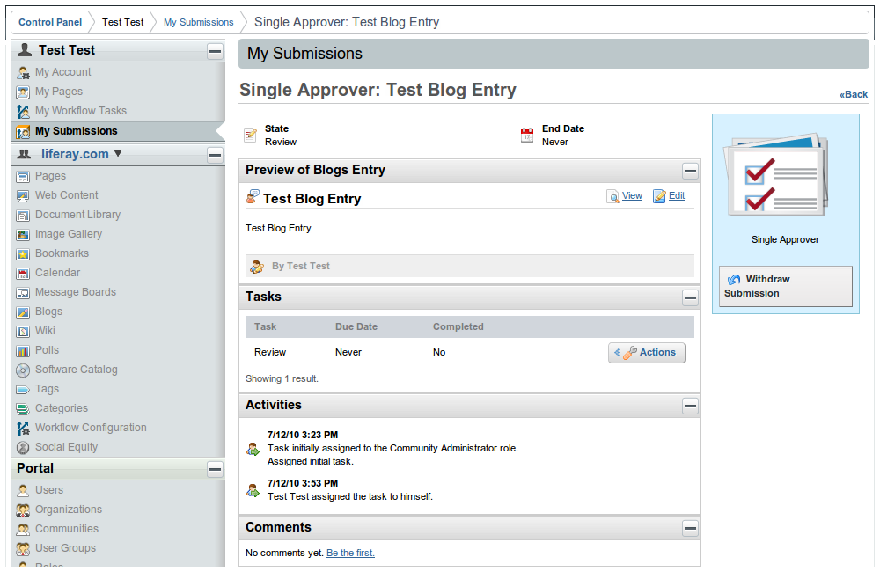
Task: Minimize the Activities section
Action: tap(690, 406)
